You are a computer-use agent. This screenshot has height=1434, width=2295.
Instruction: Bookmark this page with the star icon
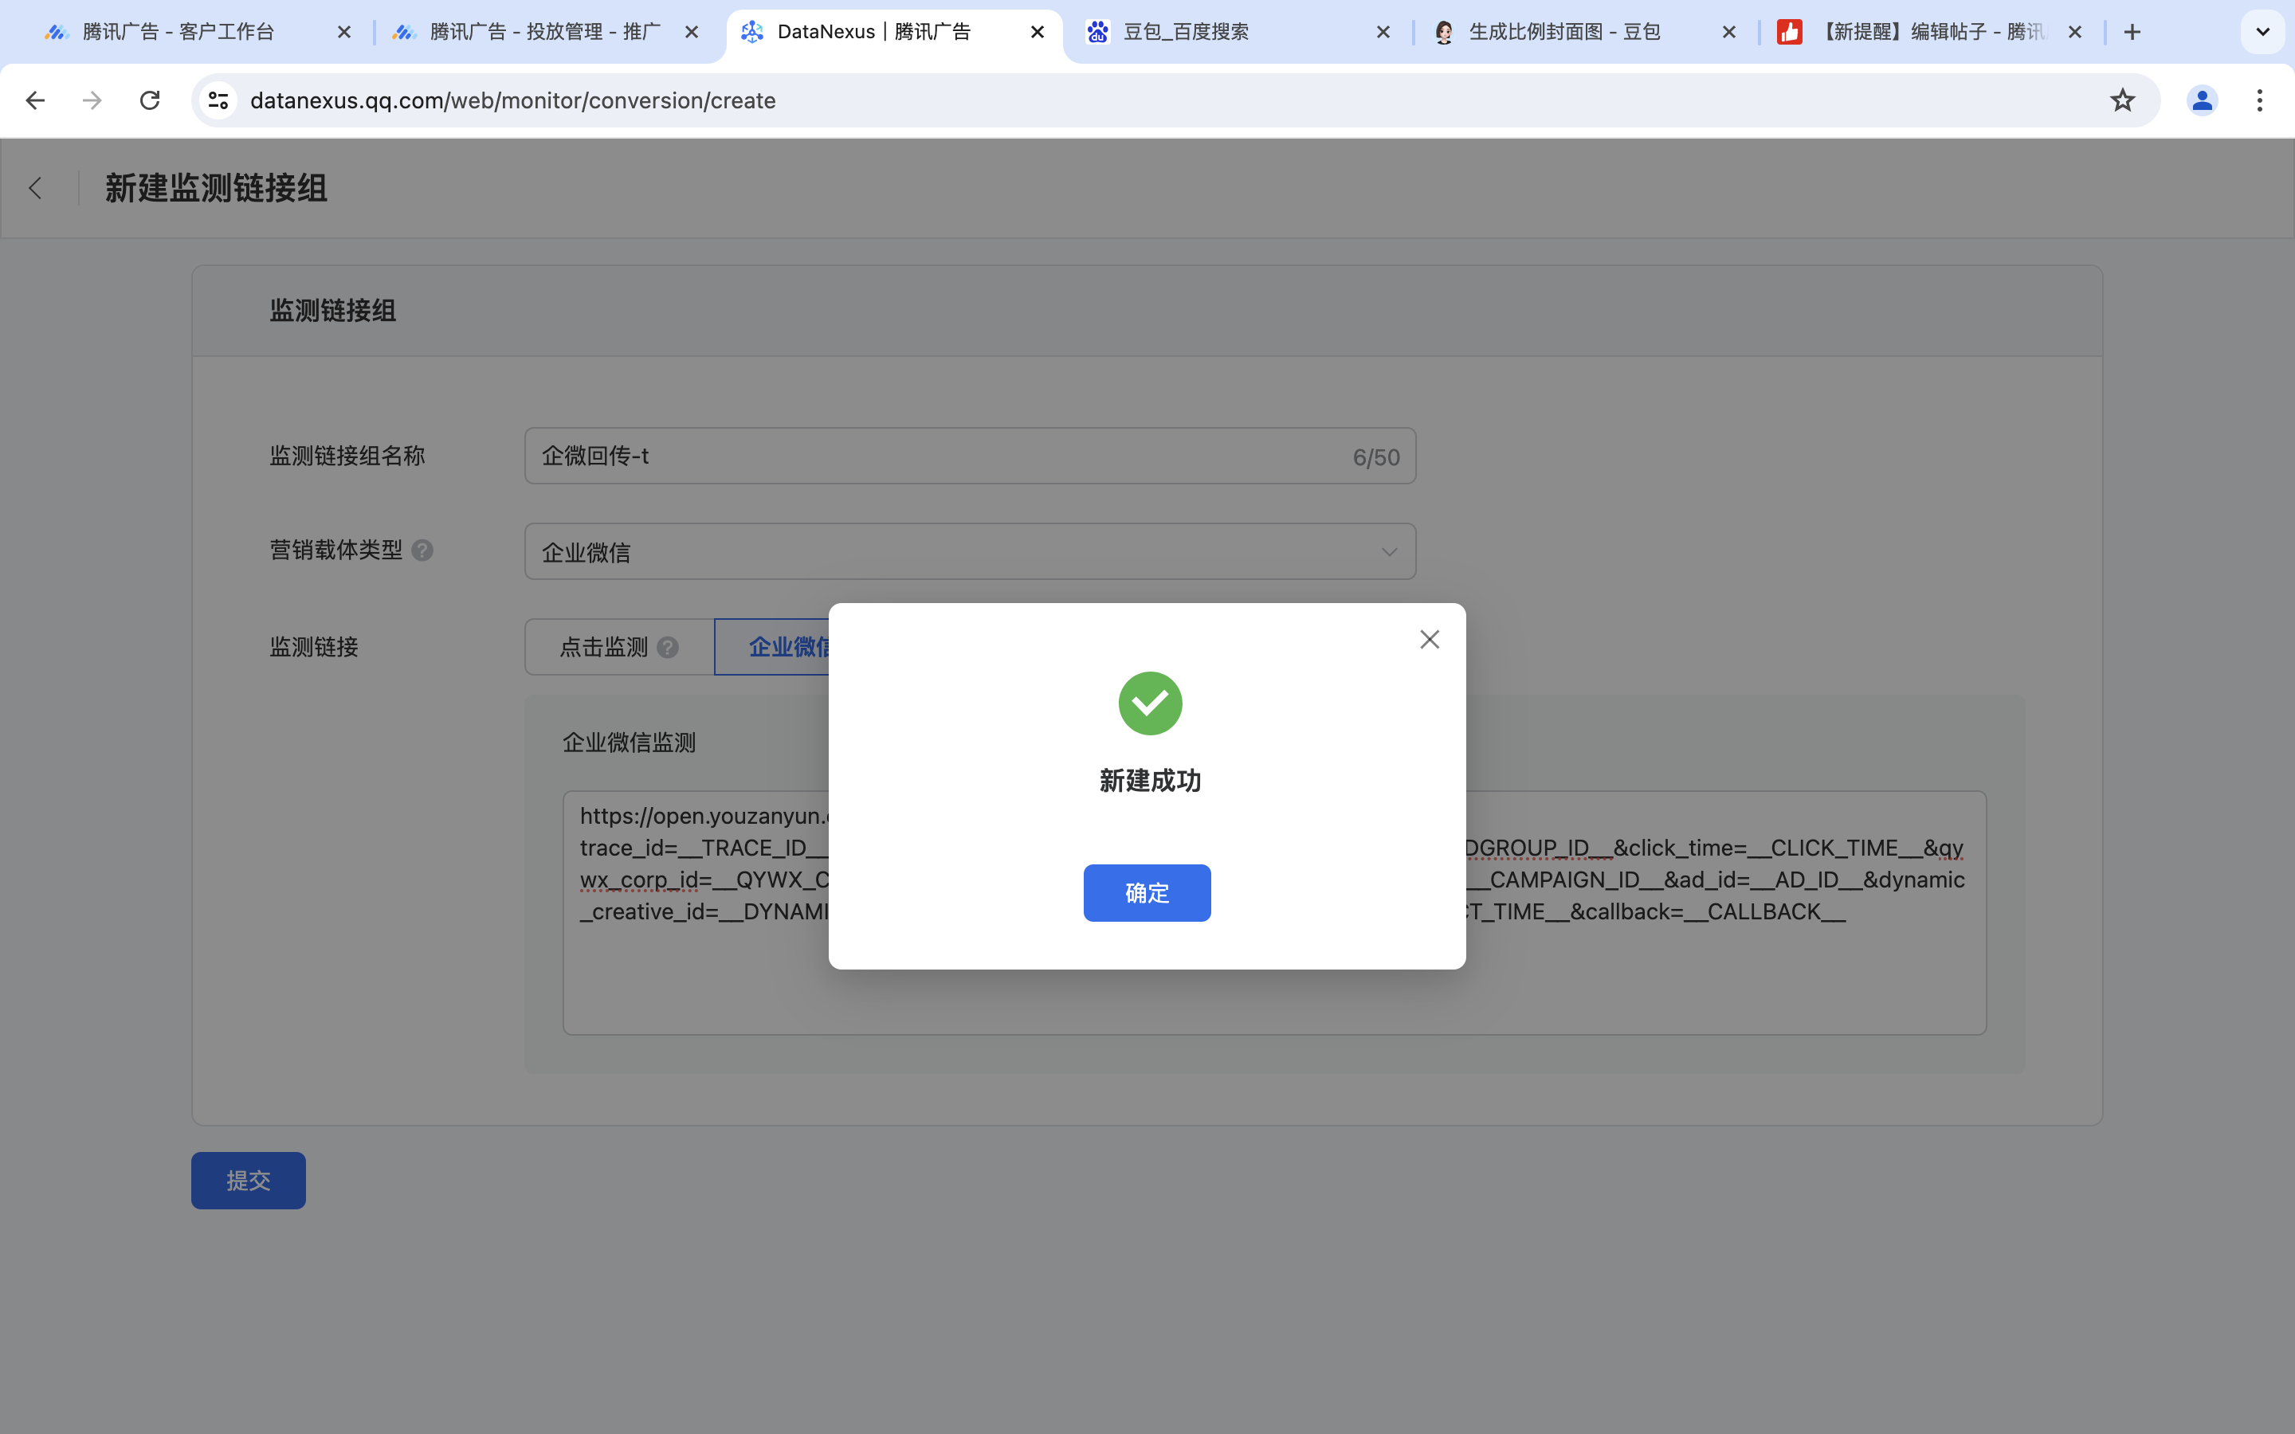(2122, 100)
